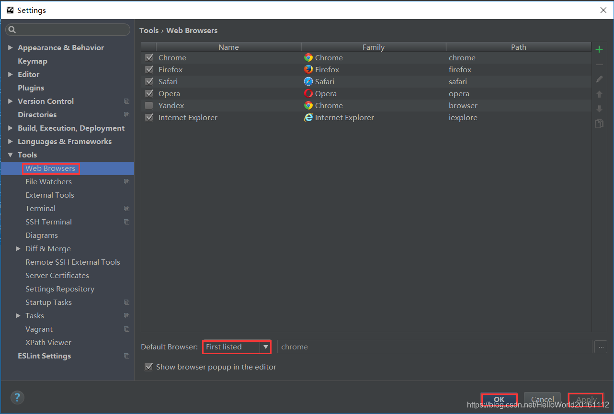Click project-level icon beside Terminal

click(x=126, y=209)
